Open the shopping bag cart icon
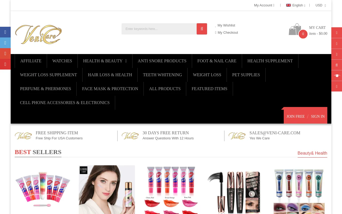This screenshot has height=214, width=342. coord(294,29)
